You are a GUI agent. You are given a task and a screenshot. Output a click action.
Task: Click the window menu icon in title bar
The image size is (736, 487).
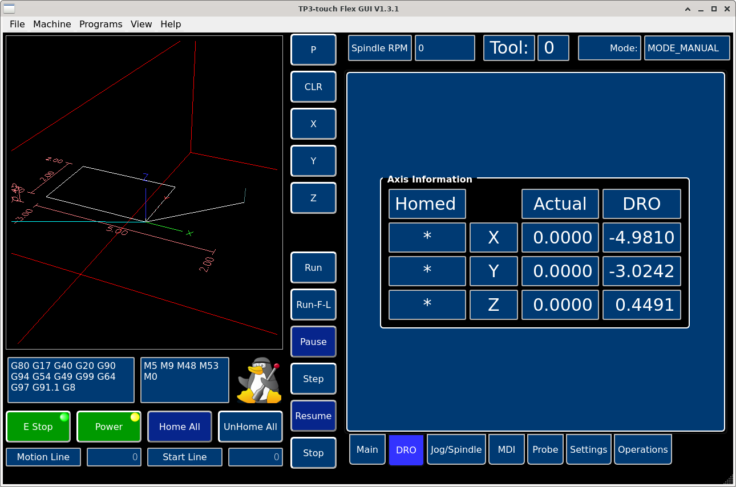click(x=10, y=9)
